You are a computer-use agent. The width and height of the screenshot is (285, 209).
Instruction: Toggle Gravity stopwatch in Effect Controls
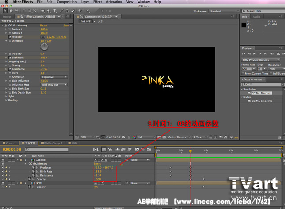tap(10, 65)
